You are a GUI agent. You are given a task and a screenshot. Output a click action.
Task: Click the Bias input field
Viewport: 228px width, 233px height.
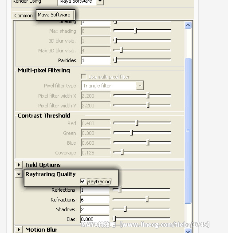click(x=95, y=219)
